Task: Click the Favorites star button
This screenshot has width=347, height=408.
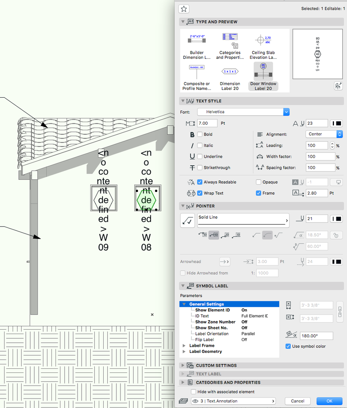Action: [x=184, y=9]
